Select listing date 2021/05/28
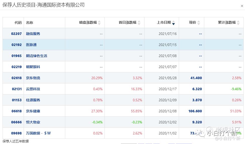This screenshot has width=245, height=144. coord(167,78)
